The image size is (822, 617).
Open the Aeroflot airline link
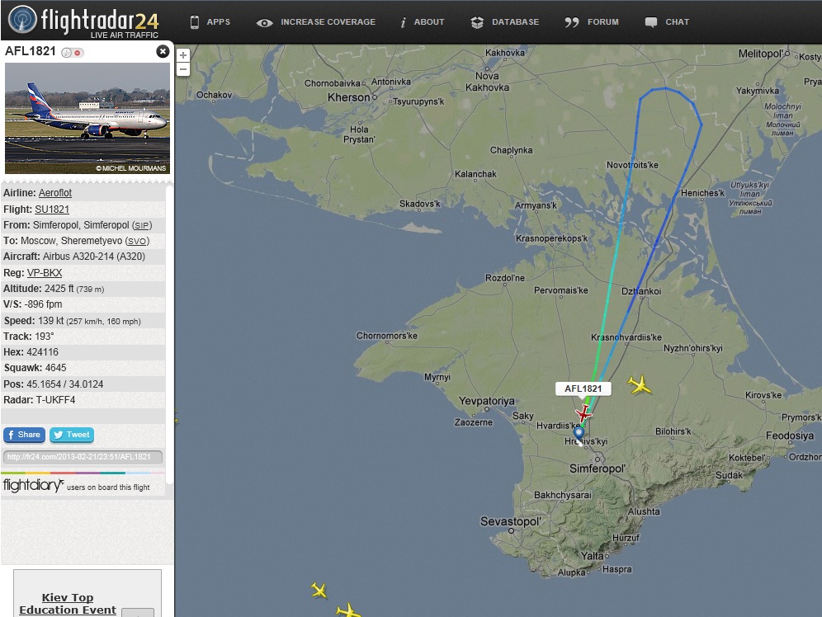(x=55, y=193)
